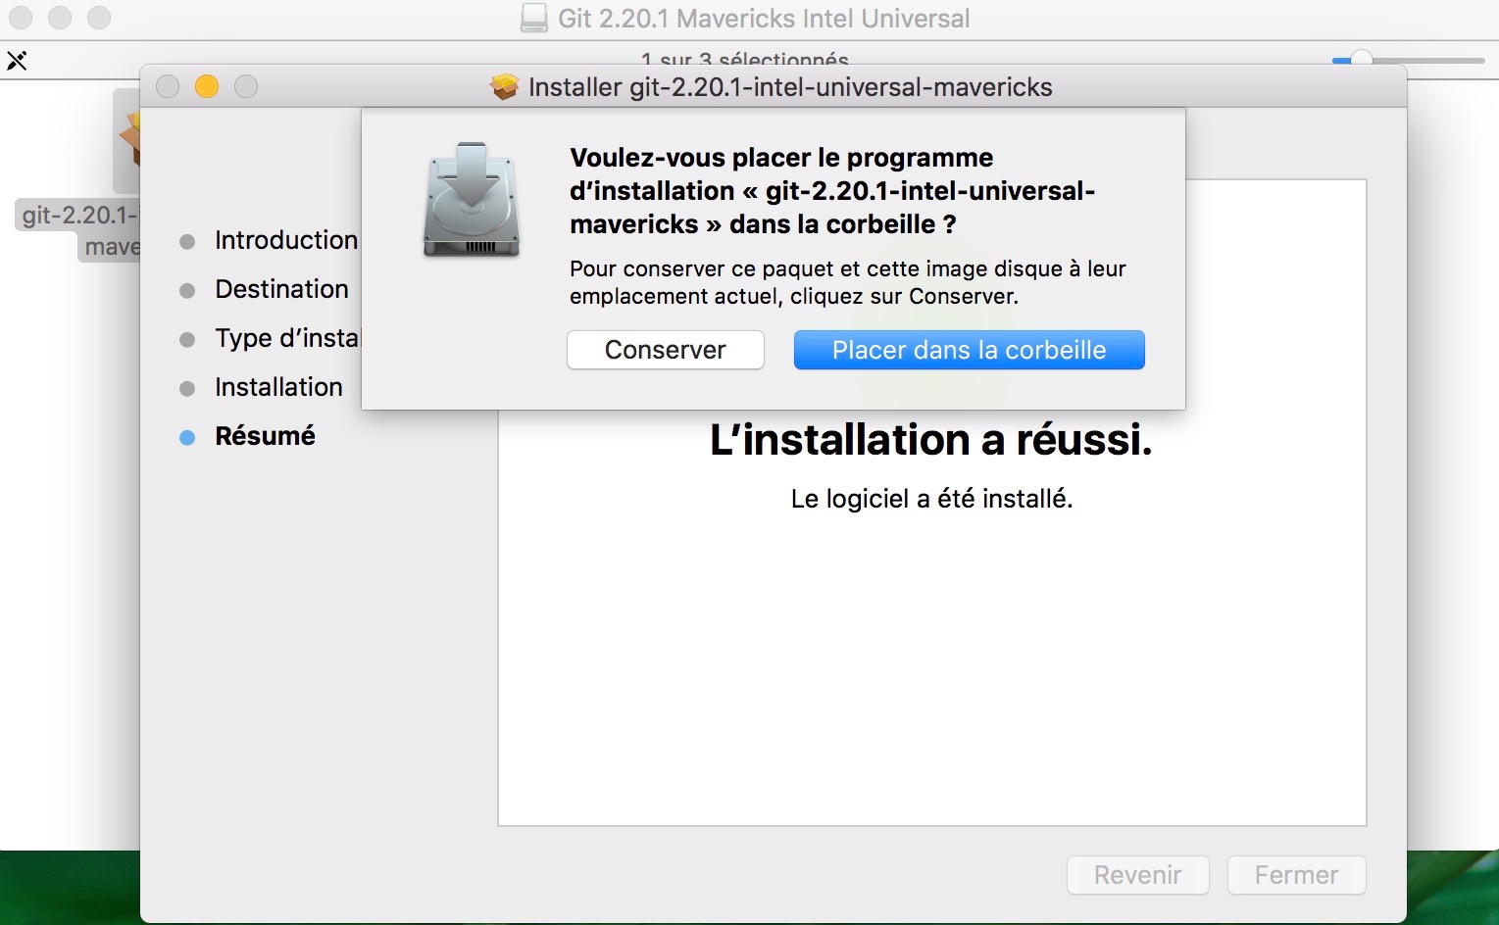The height and width of the screenshot is (925, 1499).
Task: Click the yellow minimize button of installer
Action: click(x=207, y=86)
